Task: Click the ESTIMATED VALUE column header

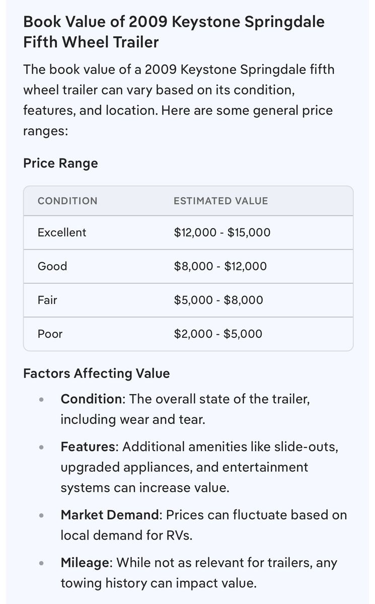Action: point(220,201)
